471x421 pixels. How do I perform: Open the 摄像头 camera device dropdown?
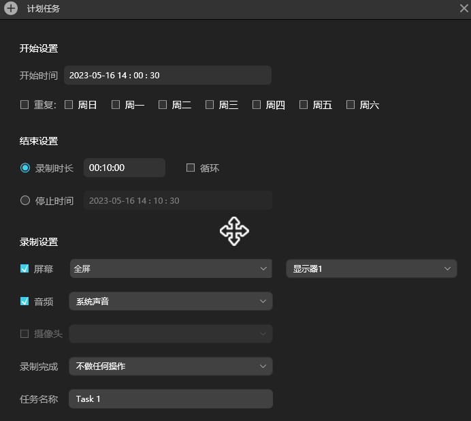coord(171,334)
